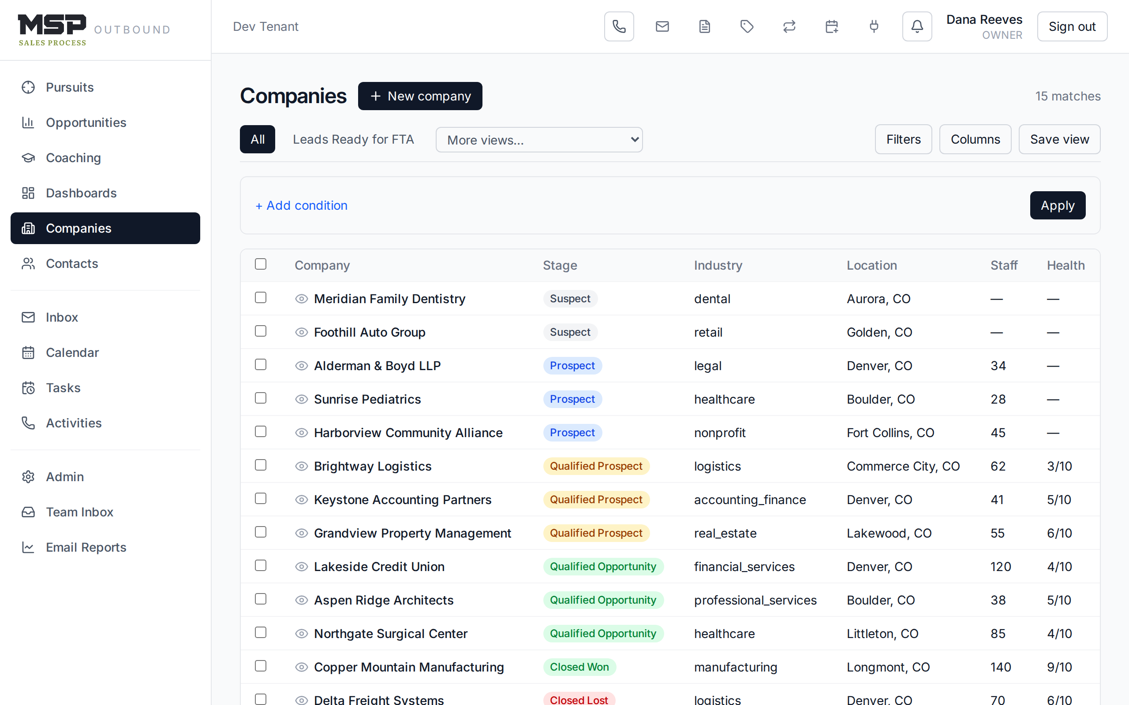Click the Closed Won stage badge

(579, 667)
